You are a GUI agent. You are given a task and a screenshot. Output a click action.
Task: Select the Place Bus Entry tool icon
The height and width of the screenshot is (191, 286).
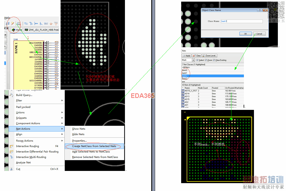pos(41,24)
